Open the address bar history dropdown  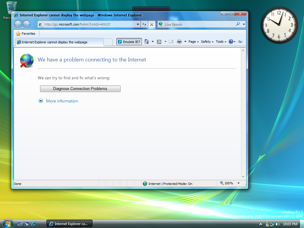(138, 24)
